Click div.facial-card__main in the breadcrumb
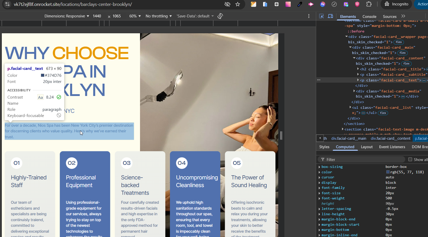The width and height of the screenshot is (428, 237). pyautogui.click(x=349, y=138)
